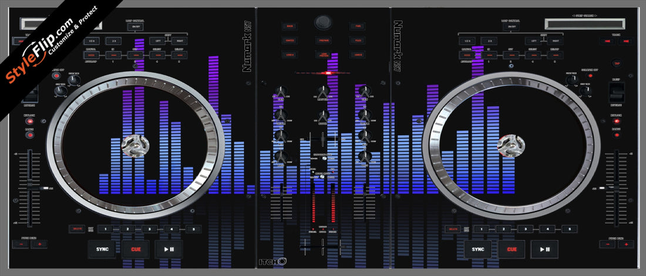Toggle the left deck Range button
This screenshot has width=646, height=276.
[x=30, y=135]
